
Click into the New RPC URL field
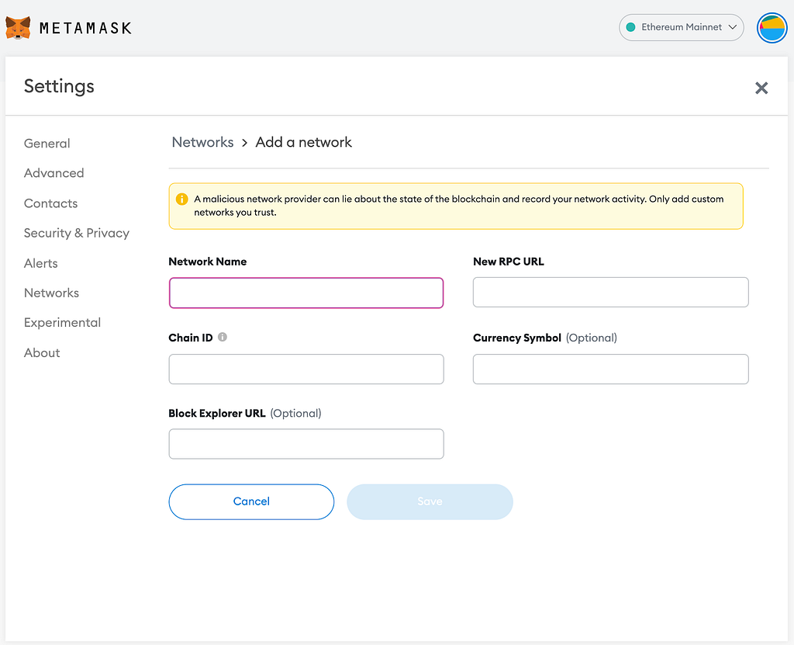pos(610,293)
